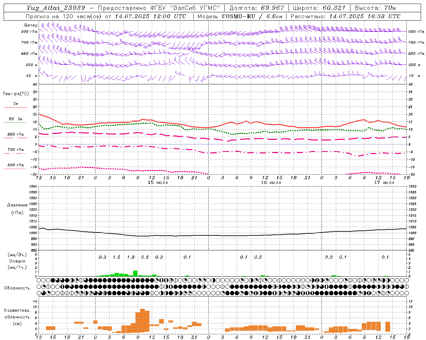The height and width of the screenshot is (340, 426).
Task: Click the 850 гПа entry in the temperature legend
Action: (x=15, y=134)
